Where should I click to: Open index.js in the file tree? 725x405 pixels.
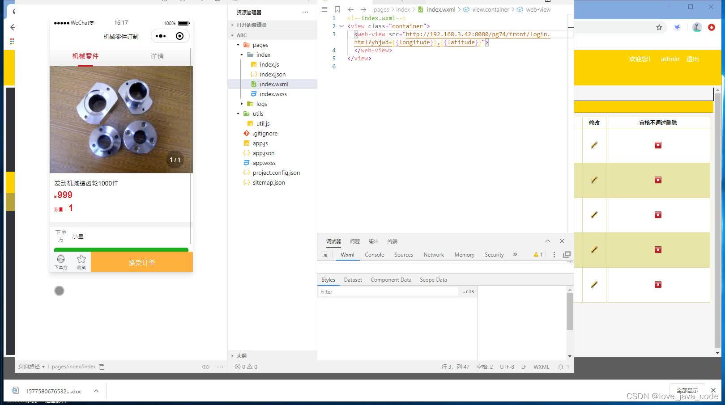coord(269,65)
